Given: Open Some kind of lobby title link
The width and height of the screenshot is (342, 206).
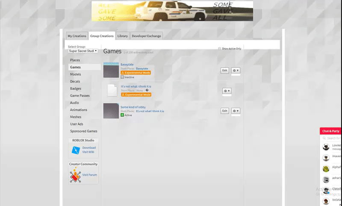Looking at the screenshot, I should coord(133,107).
